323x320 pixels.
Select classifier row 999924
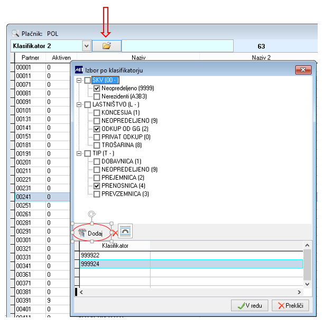[191, 264]
